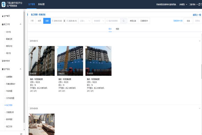This screenshot has width=202, height=135.
Task: Click the 生产活动 grid icon in sidebar
Action: point(2,69)
